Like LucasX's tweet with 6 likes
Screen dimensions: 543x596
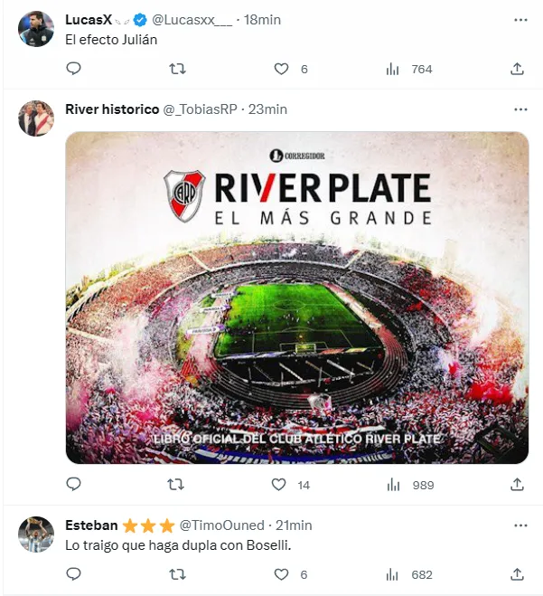(x=281, y=69)
